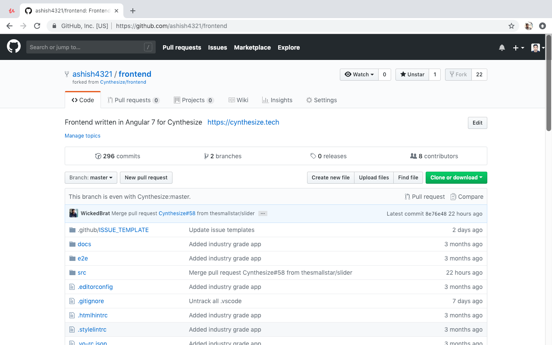This screenshot has width=552, height=345.
Task: Click WickedBrat's commit author avatar
Action: (x=74, y=213)
